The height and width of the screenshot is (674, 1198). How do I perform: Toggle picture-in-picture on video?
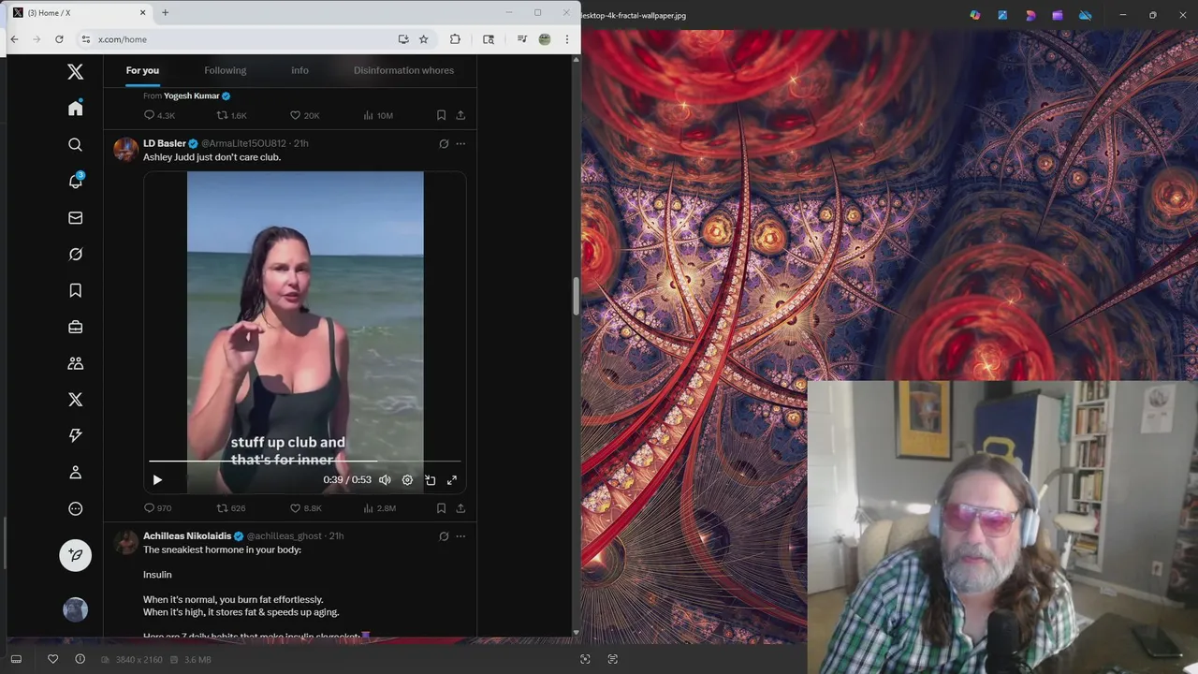point(430,480)
